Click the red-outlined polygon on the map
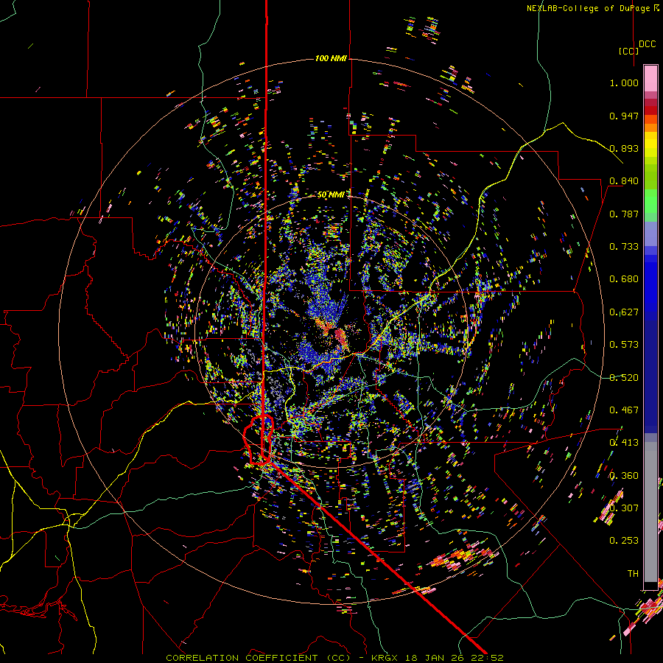 (x=259, y=440)
